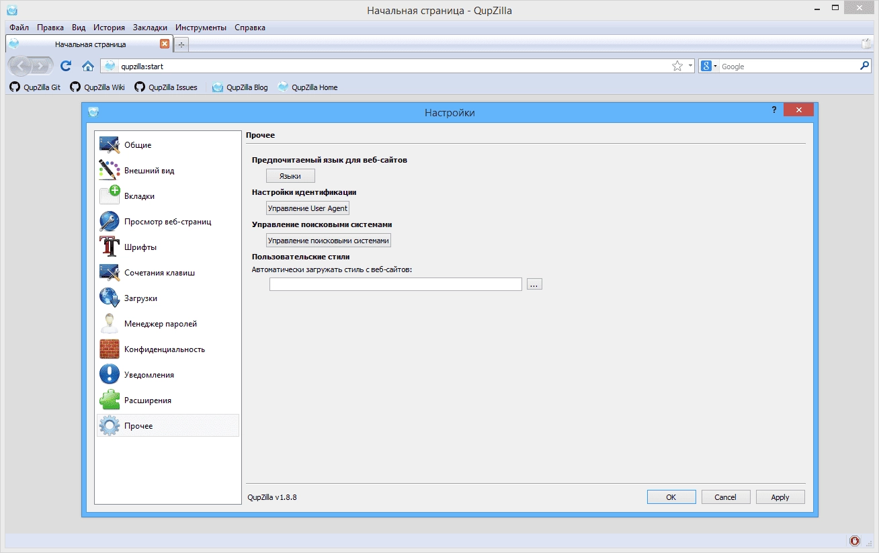Focus the user stylesheet path field
Screen dimensions: 879x553
tap(396, 284)
